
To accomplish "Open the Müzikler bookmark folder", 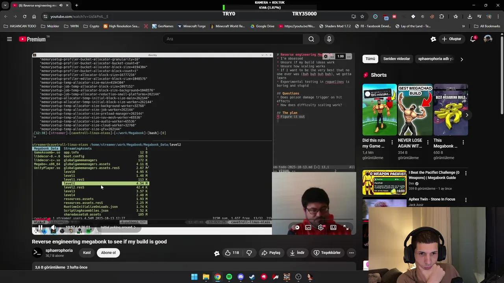I will click(50, 26).
